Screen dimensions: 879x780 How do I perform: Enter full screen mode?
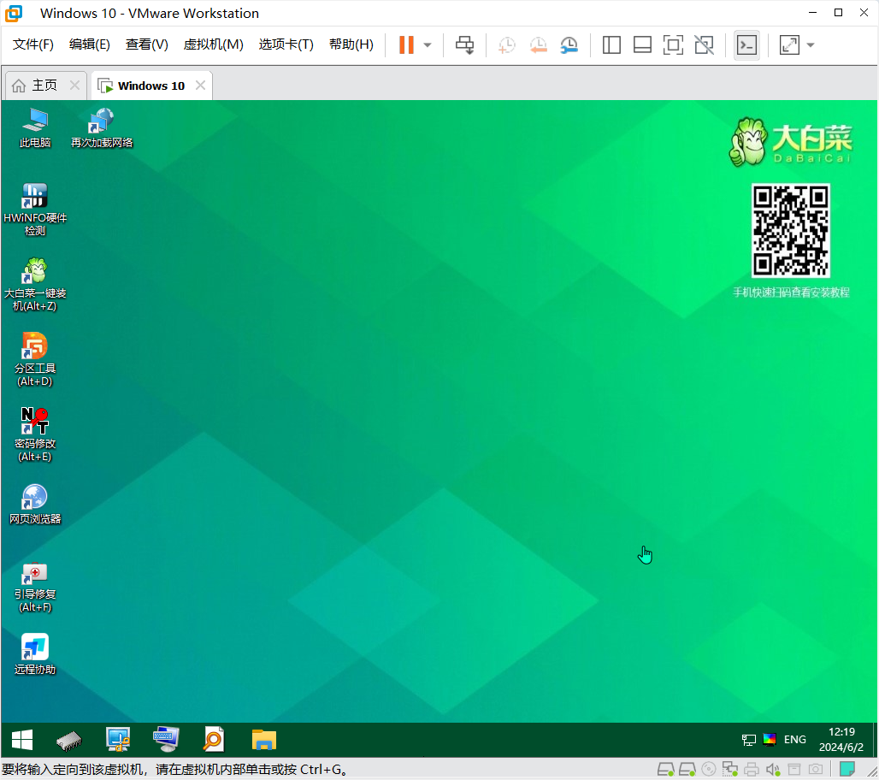(673, 44)
